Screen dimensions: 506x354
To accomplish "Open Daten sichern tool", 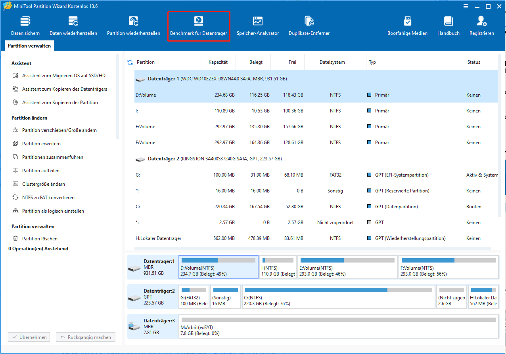I will point(25,26).
